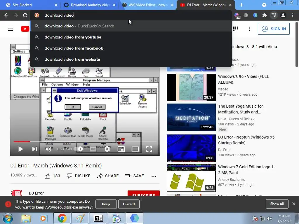
Task: Click the DISLIKE button
Action: [79, 176]
